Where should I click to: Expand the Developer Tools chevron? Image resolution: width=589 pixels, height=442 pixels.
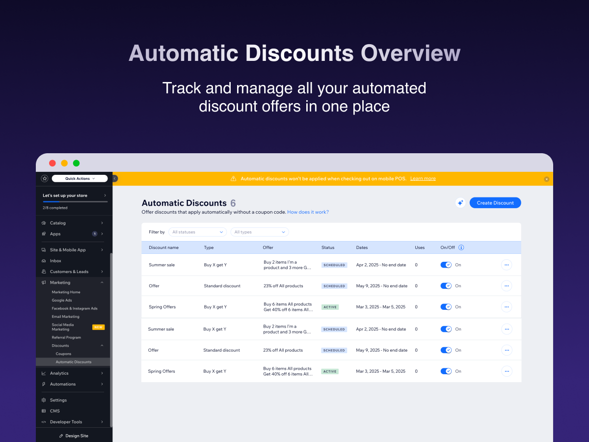tap(102, 422)
